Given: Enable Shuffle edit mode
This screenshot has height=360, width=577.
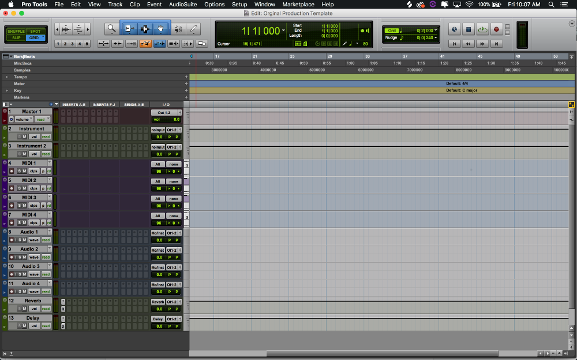Looking at the screenshot, I should tap(16, 31).
